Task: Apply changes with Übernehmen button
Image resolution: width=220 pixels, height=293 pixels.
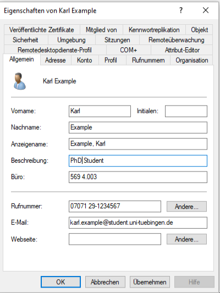Action: tap(150, 282)
